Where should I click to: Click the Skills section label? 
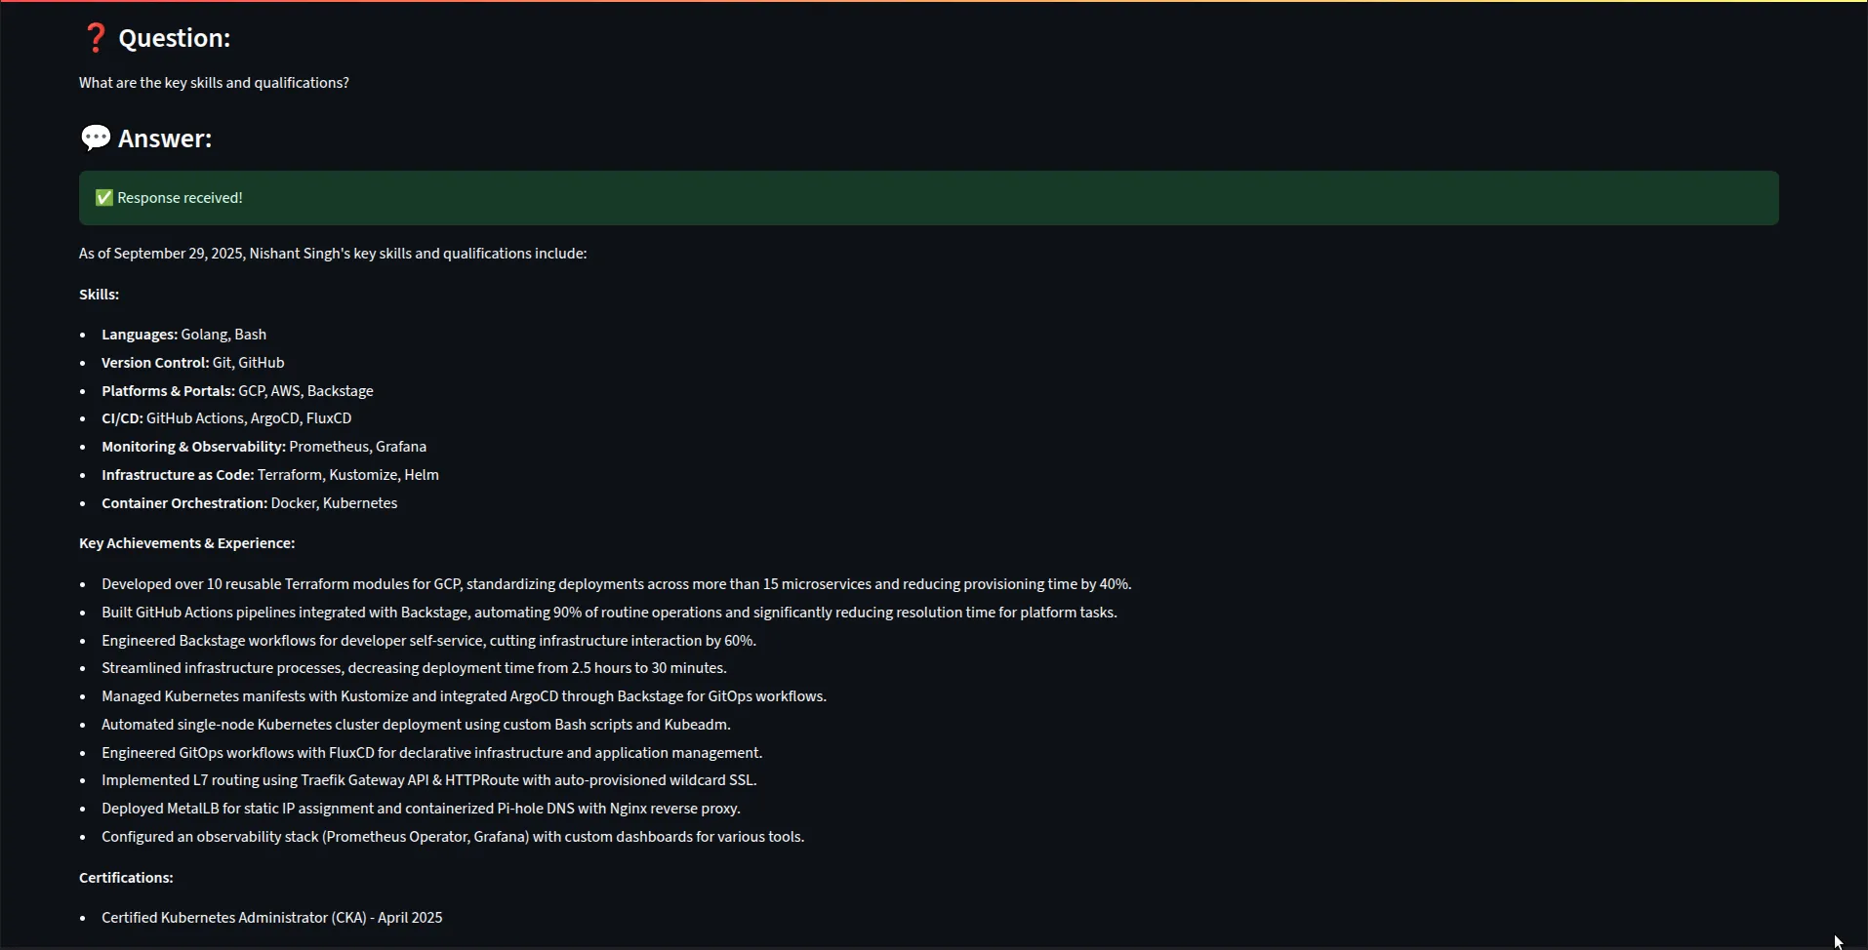(x=99, y=295)
